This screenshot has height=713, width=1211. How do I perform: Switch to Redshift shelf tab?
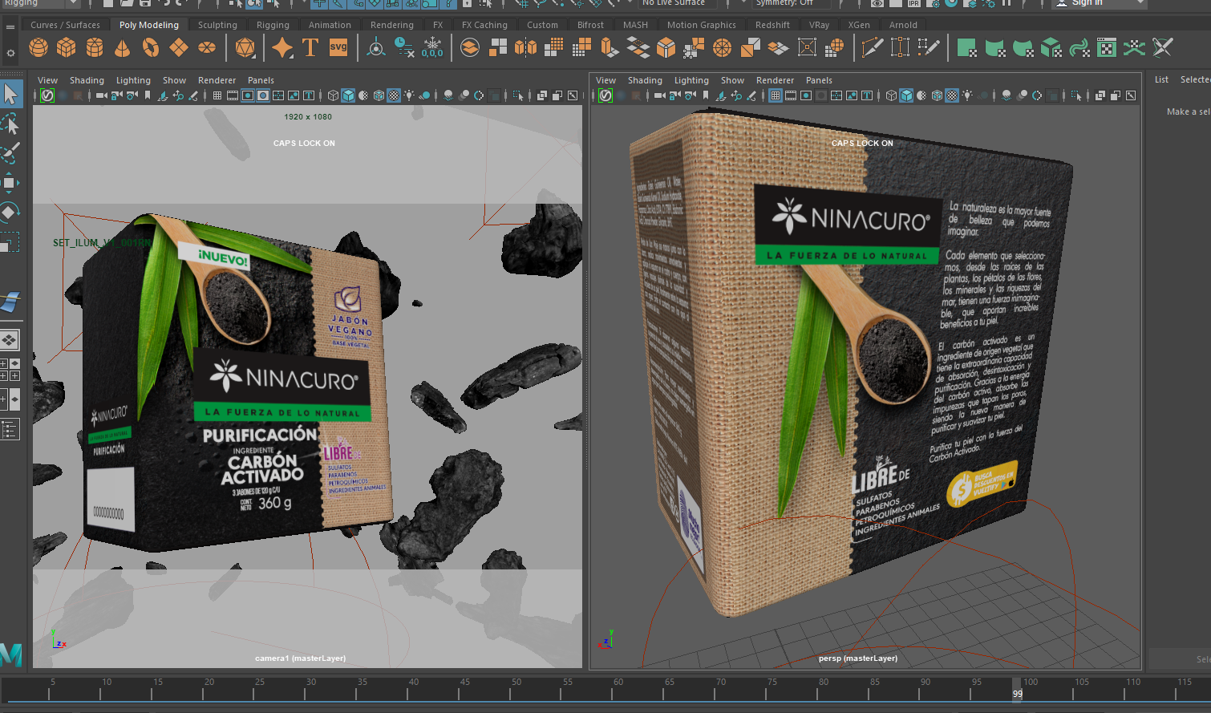pyautogui.click(x=772, y=25)
